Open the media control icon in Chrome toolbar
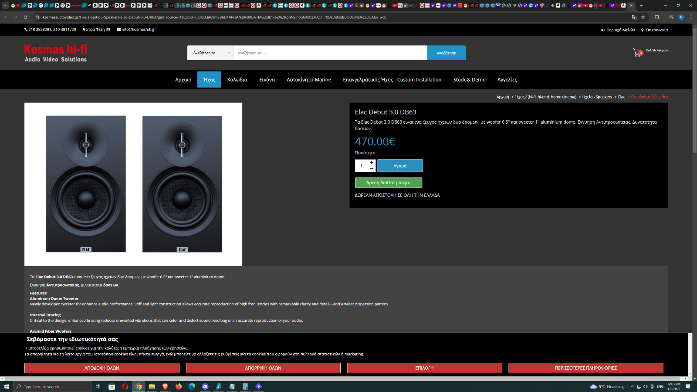The width and height of the screenshot is (697, 392). (x=671, y=17)
